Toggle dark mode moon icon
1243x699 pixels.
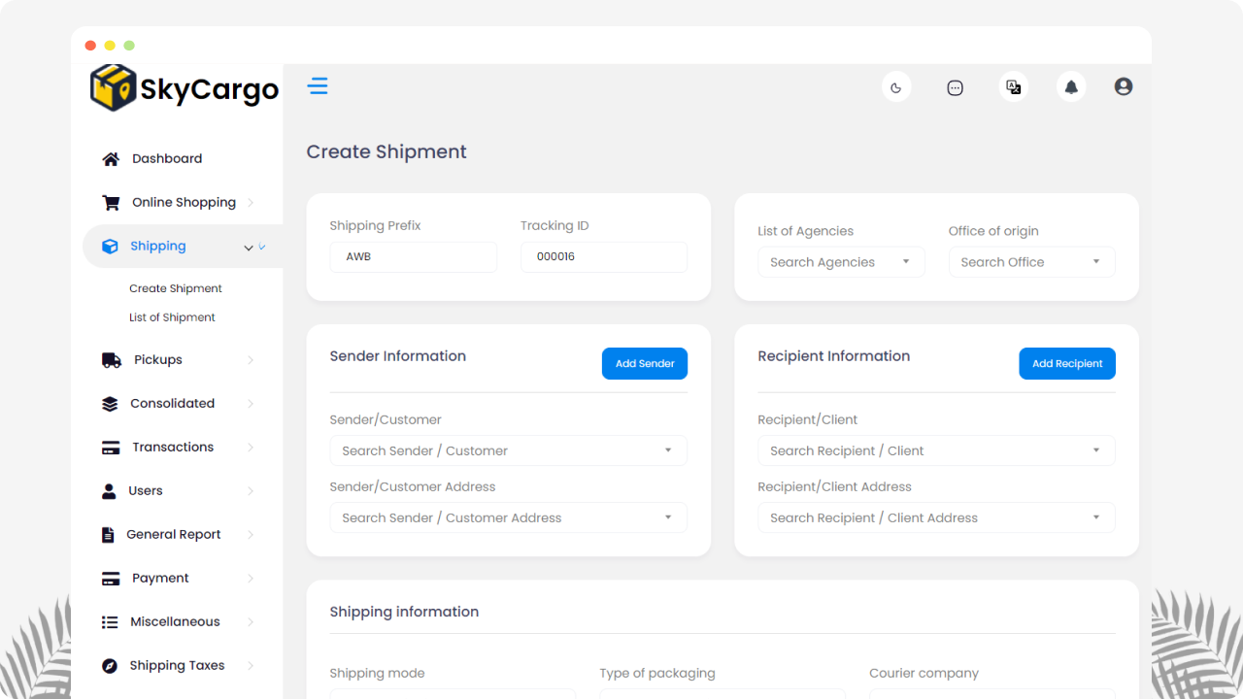coord(895,87)
